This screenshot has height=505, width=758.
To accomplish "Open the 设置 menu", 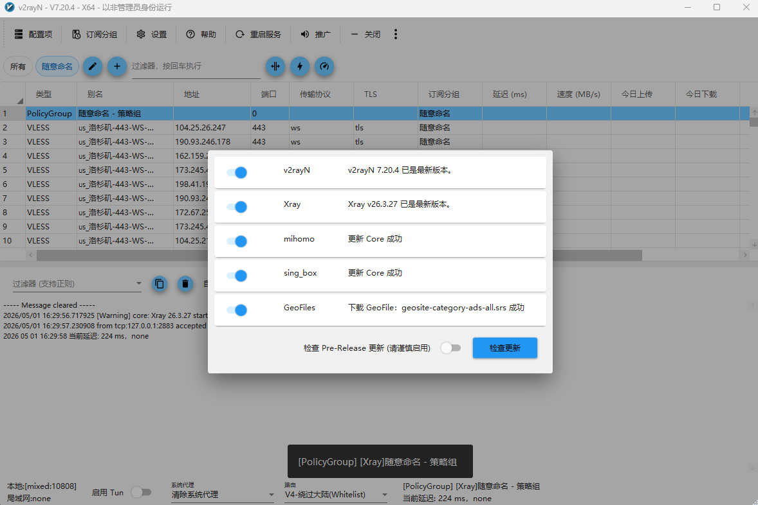I will (x=151, y=34).
